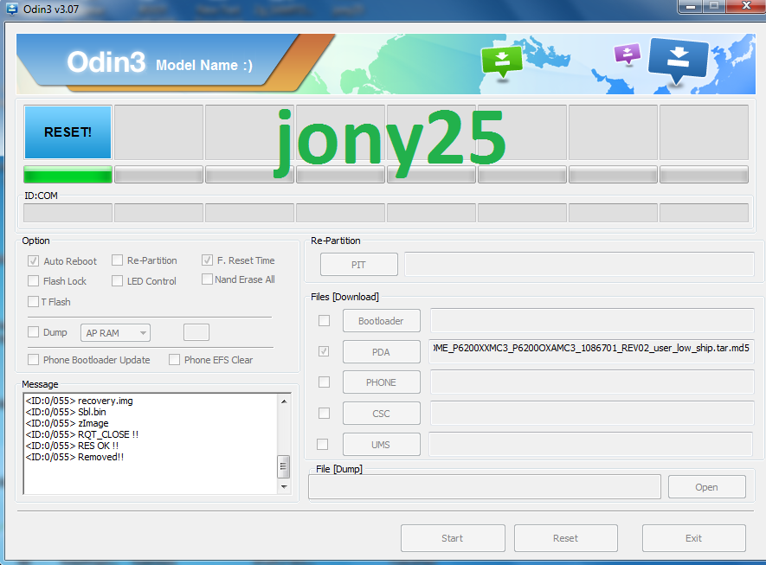This screenshot has height=565, width=766.
Task: Click the bottom Reset button
Action: [566, 538]
